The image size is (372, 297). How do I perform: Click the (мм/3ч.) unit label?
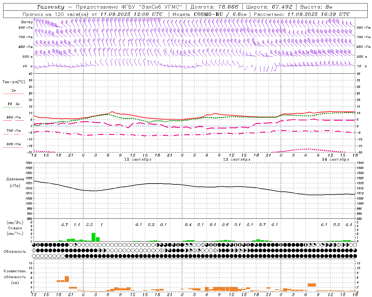(15, 222)
